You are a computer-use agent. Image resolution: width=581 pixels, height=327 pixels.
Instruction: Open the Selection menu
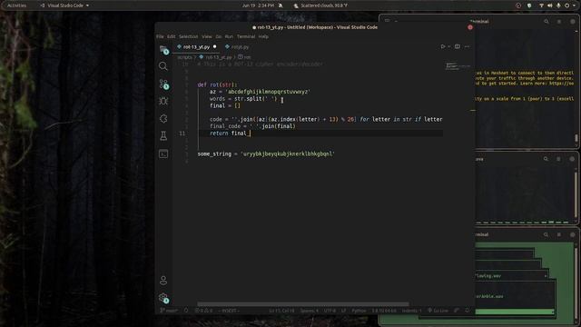(x=189, y=36)
